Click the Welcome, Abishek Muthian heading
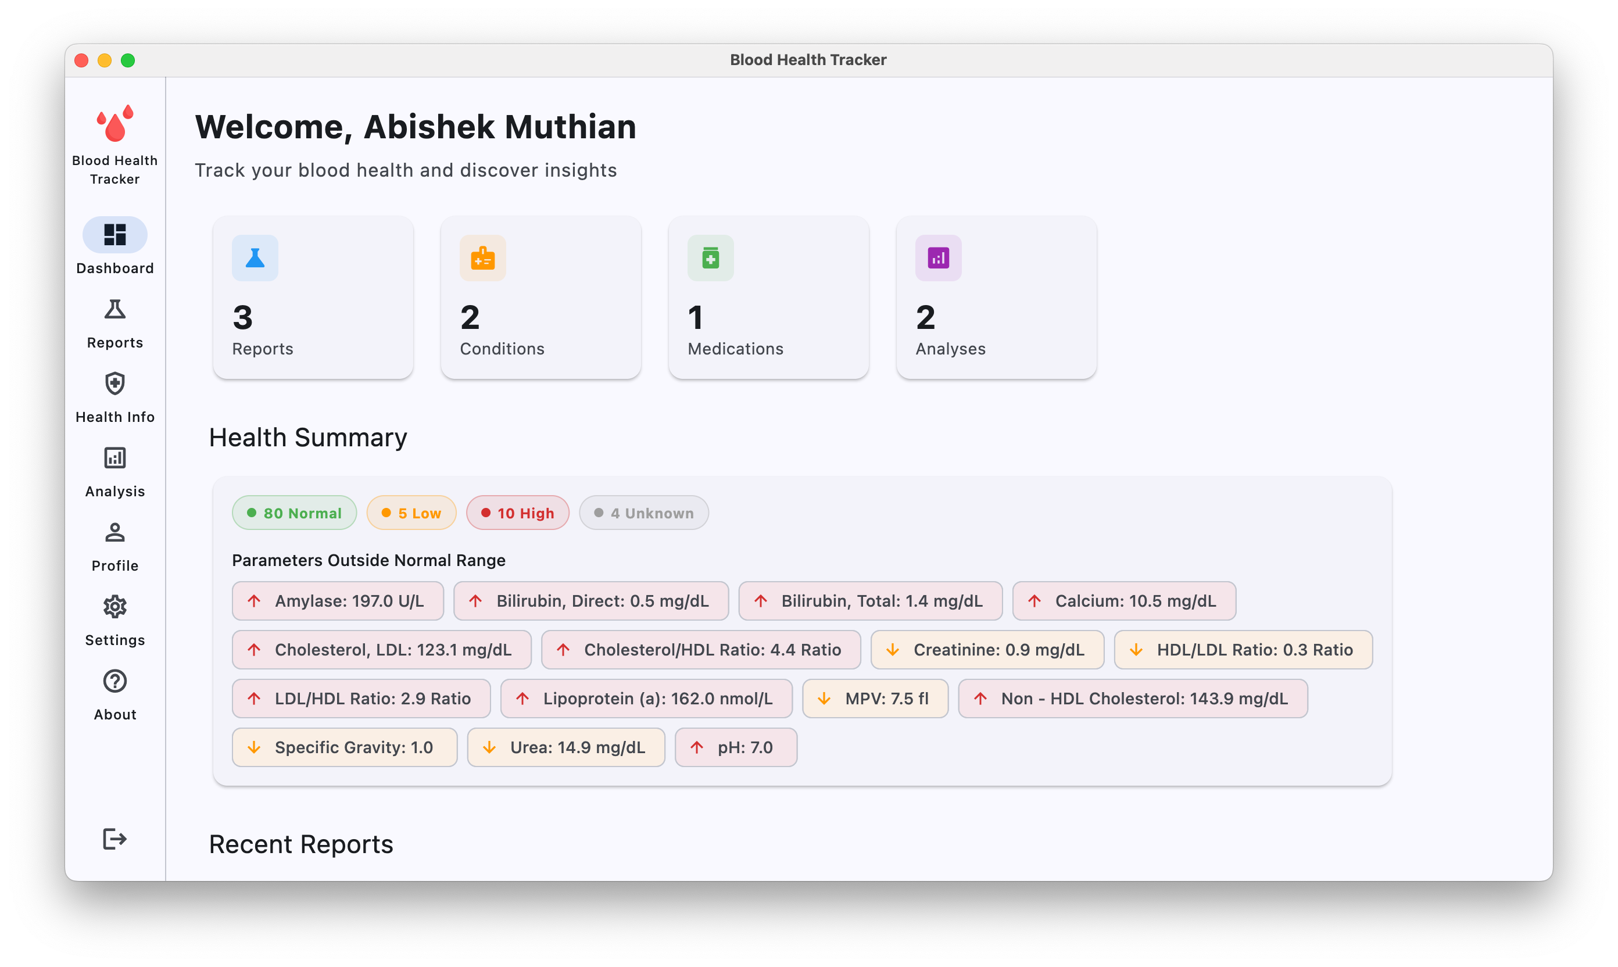 tap(416, 127)
